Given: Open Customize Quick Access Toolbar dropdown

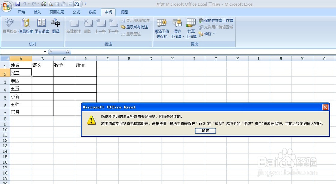Looking at the screenshot, I should 85,4.
